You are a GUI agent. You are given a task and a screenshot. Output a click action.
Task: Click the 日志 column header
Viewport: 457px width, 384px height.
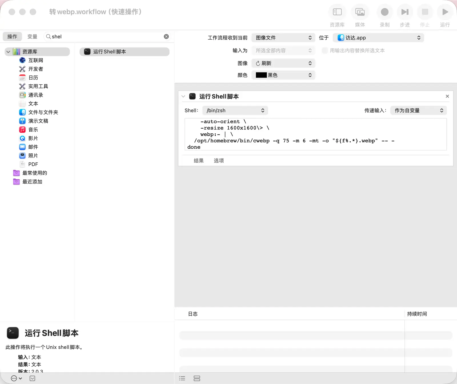[x=193, y=314]
